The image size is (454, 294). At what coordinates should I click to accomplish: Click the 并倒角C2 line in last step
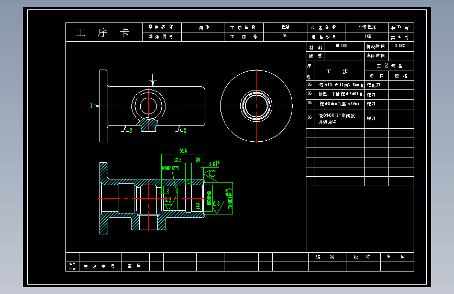click(x=327, y=122)
